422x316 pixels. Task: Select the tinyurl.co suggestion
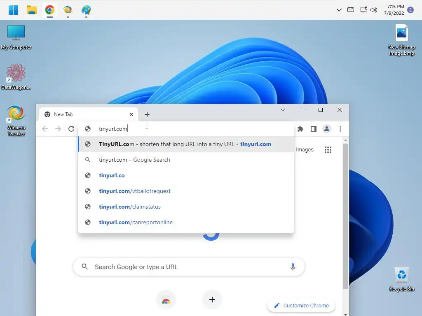pyautogui.click(x=186, y=175)
